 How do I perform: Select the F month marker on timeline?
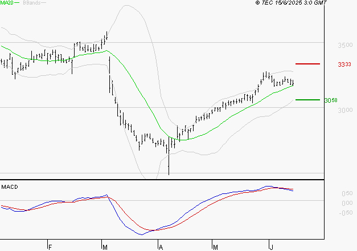50,247
